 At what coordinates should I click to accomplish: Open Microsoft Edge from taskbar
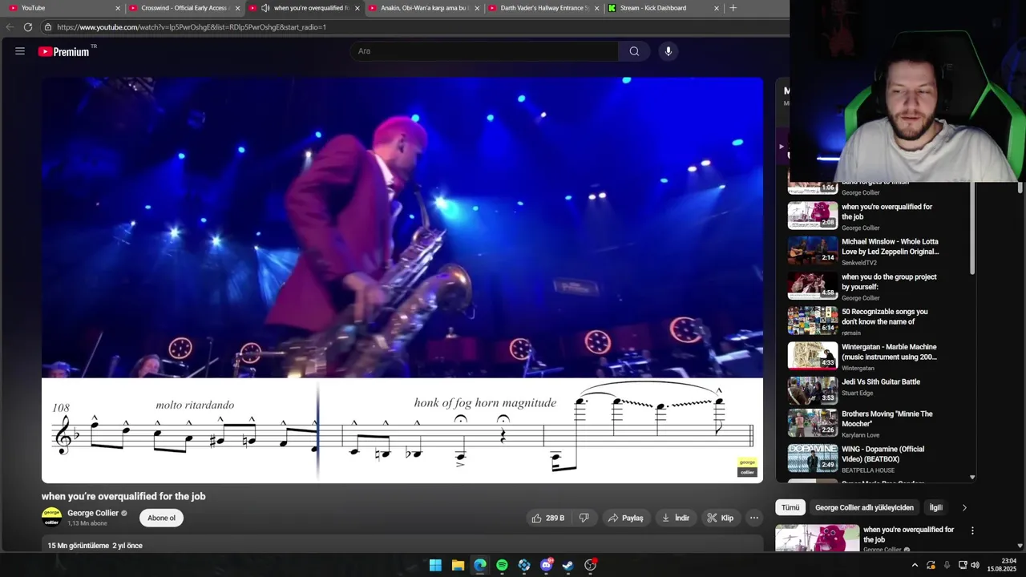pos(479,565)
